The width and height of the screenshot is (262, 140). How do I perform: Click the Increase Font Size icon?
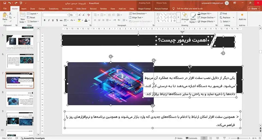(x=79, y=15)
